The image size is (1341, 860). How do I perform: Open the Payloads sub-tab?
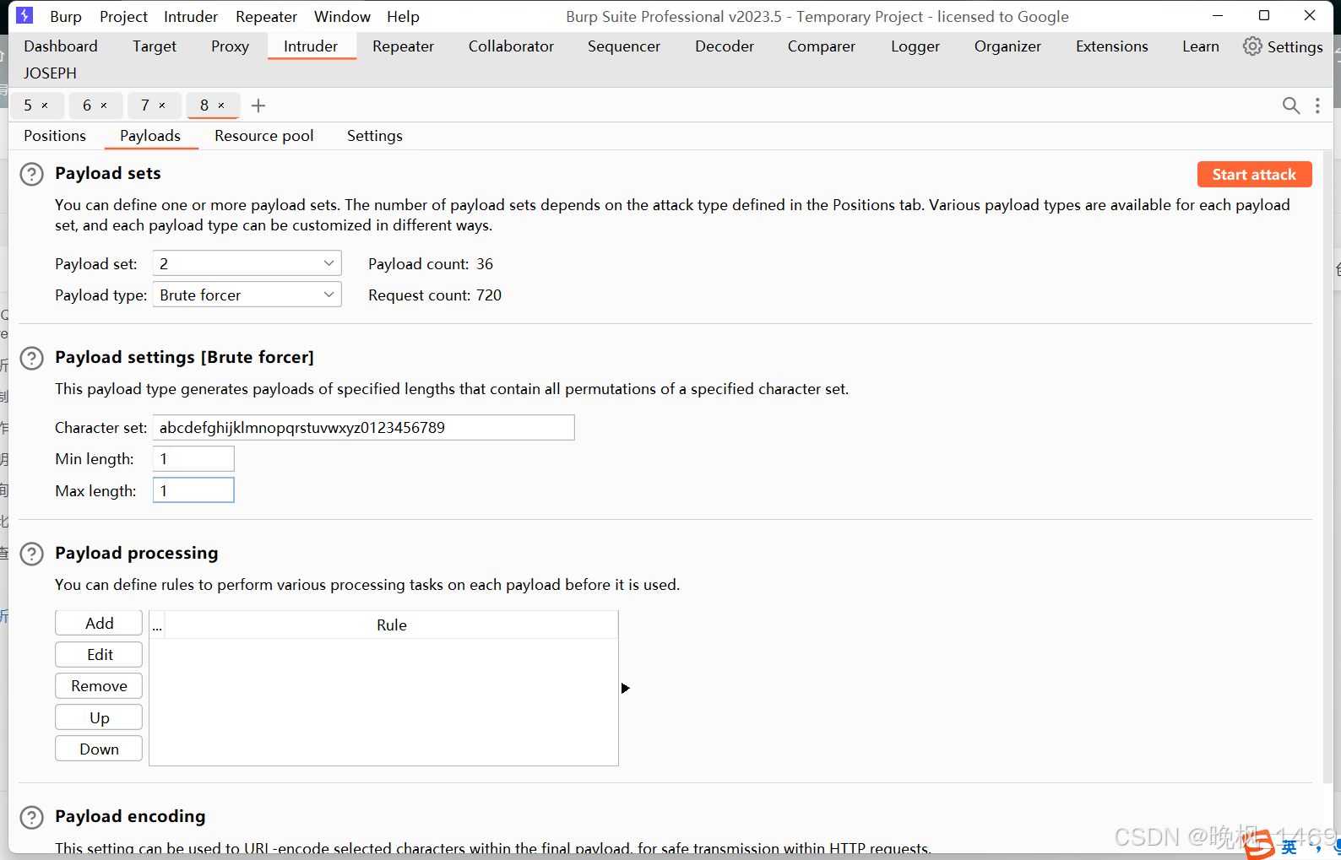[x=150, y=136]
